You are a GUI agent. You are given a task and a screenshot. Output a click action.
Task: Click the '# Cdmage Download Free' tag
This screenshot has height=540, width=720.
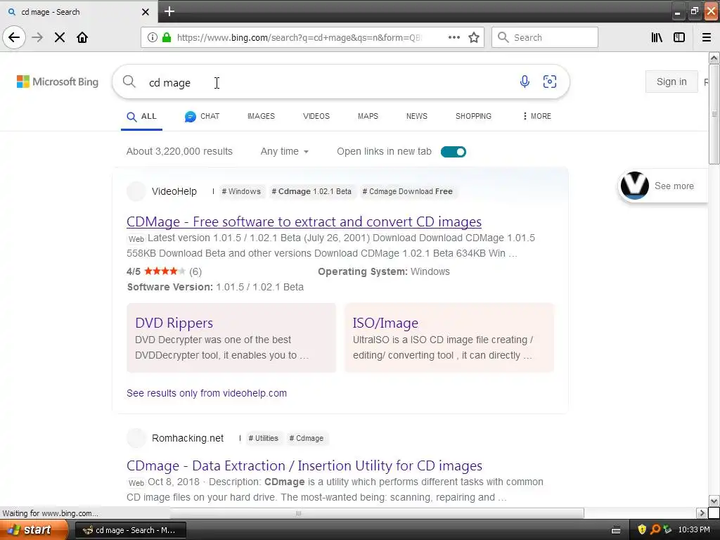tap(407, 191)
